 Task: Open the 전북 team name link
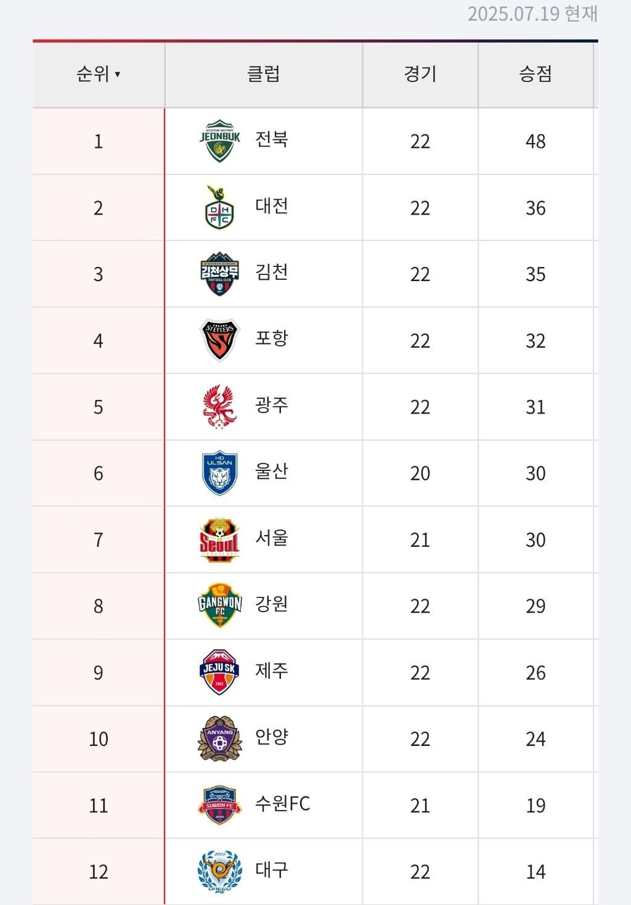coord(272,139)
